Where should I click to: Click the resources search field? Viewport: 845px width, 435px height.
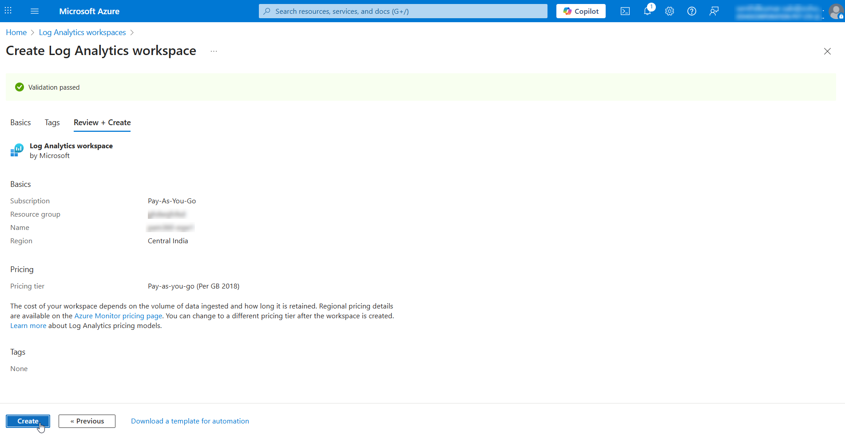click(402, 11)
